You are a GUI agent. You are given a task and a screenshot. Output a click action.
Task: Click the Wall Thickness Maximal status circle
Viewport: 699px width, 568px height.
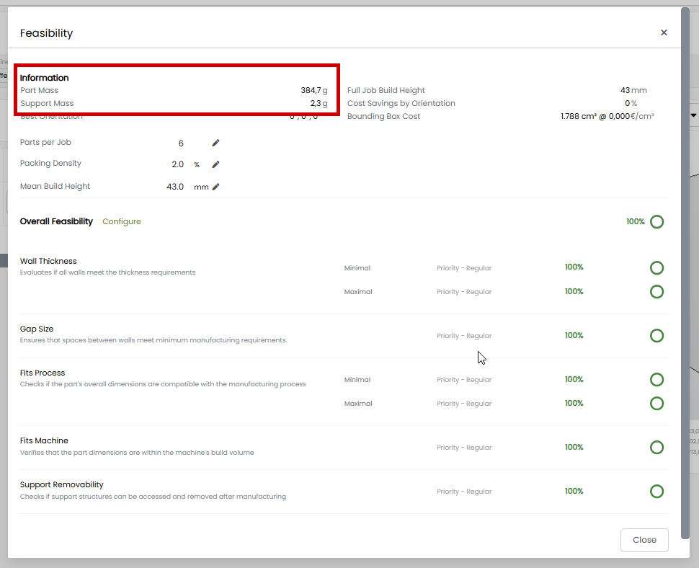point(656,292)
